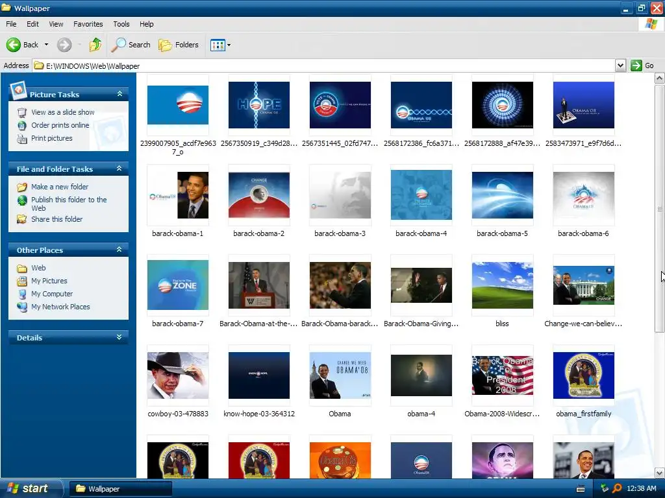Collapse the Other Places panel

119,250
